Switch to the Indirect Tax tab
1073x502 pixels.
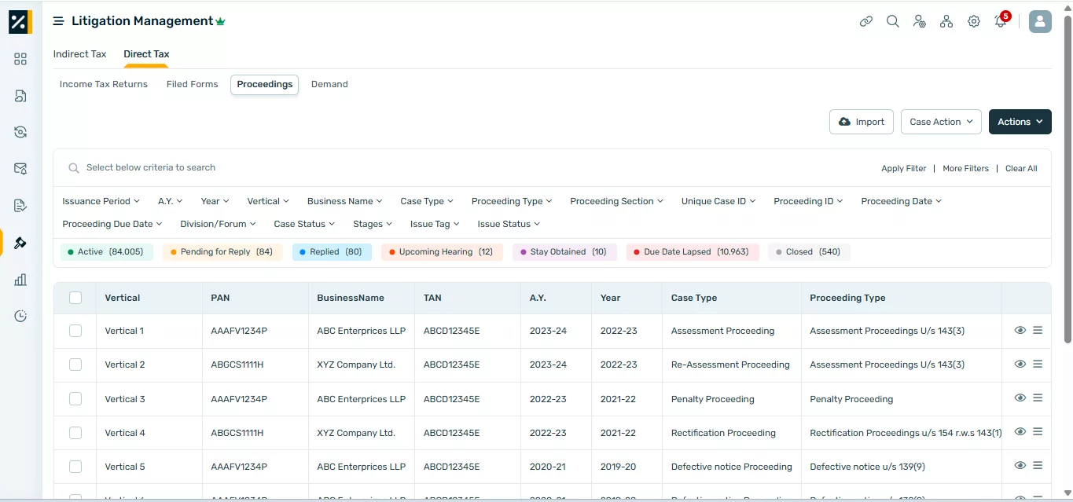point(79,54)
